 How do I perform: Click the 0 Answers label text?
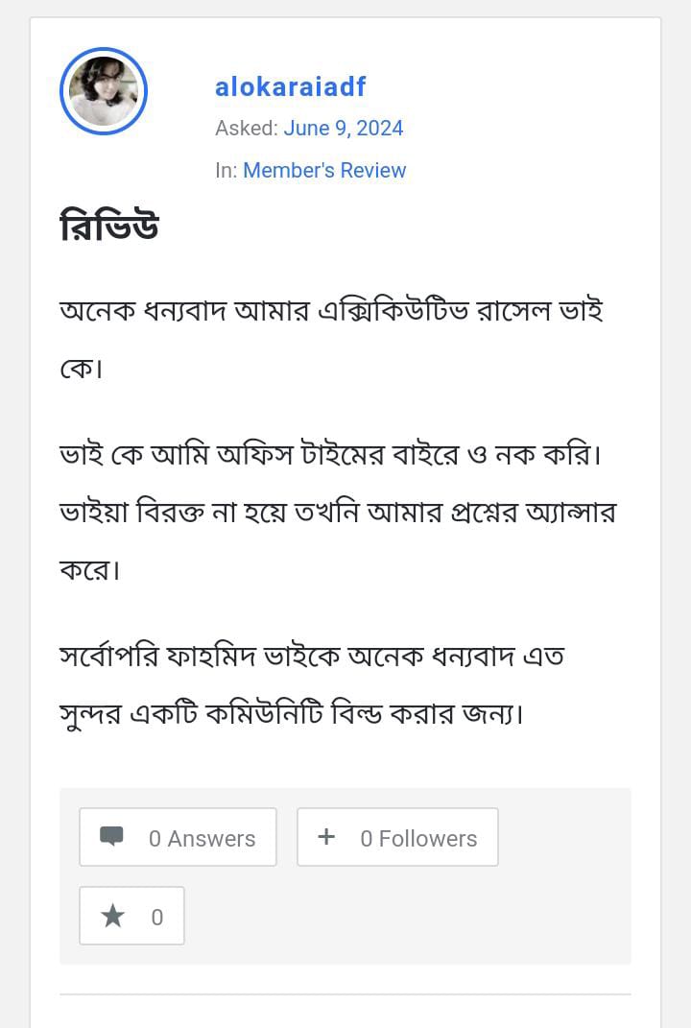[x=202, y=838]
